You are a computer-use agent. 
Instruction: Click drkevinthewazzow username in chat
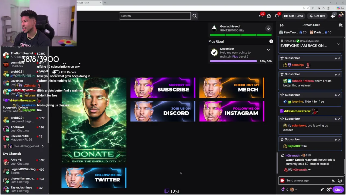pos(297,111)
